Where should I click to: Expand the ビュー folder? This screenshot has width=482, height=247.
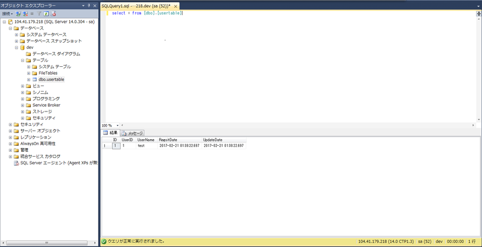[x=23, y=86]
